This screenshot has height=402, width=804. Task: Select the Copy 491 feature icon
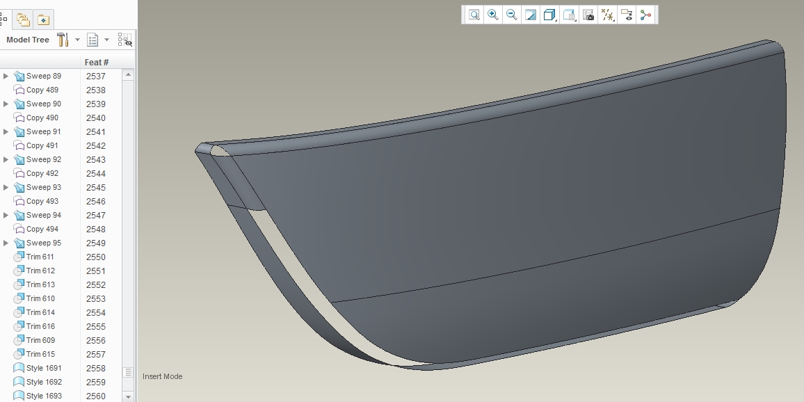pos(19,145)
